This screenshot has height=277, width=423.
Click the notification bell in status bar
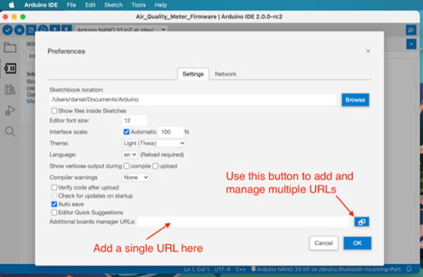tap(409, 269)
